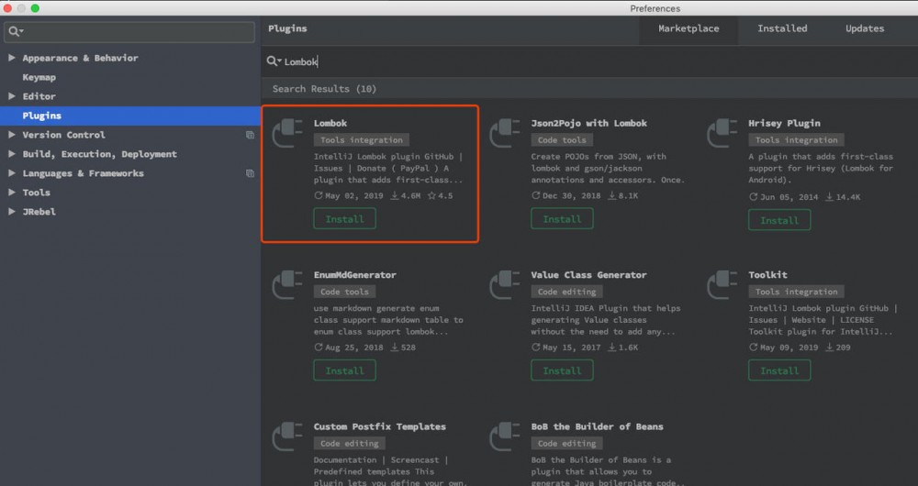Screen dimensions: 918x486
Task: Open the Lombok plugin title
Action: (x=330, y=124)
